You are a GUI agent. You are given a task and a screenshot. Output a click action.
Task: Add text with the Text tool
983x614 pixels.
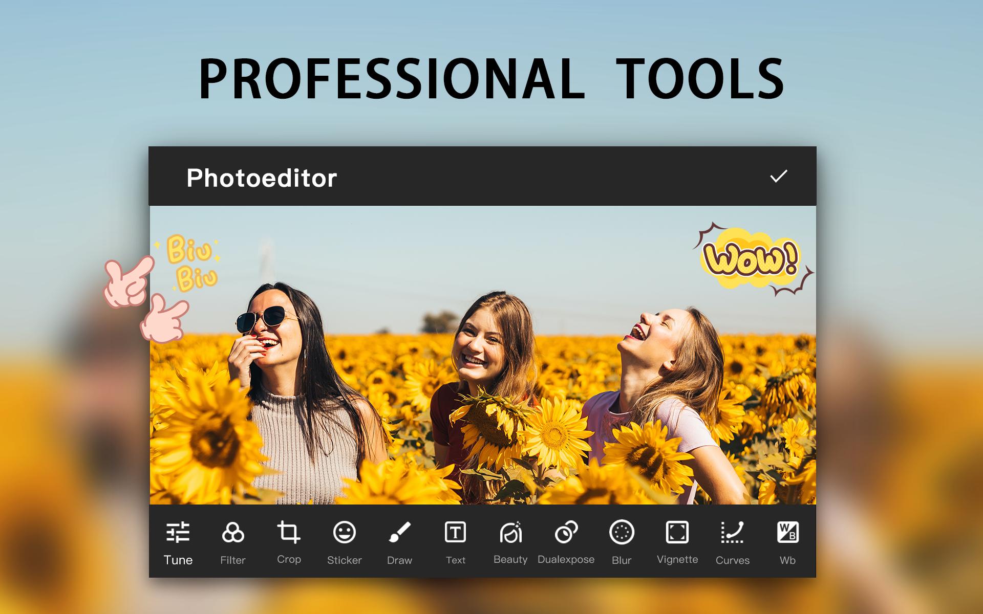(x=455, y=543)
